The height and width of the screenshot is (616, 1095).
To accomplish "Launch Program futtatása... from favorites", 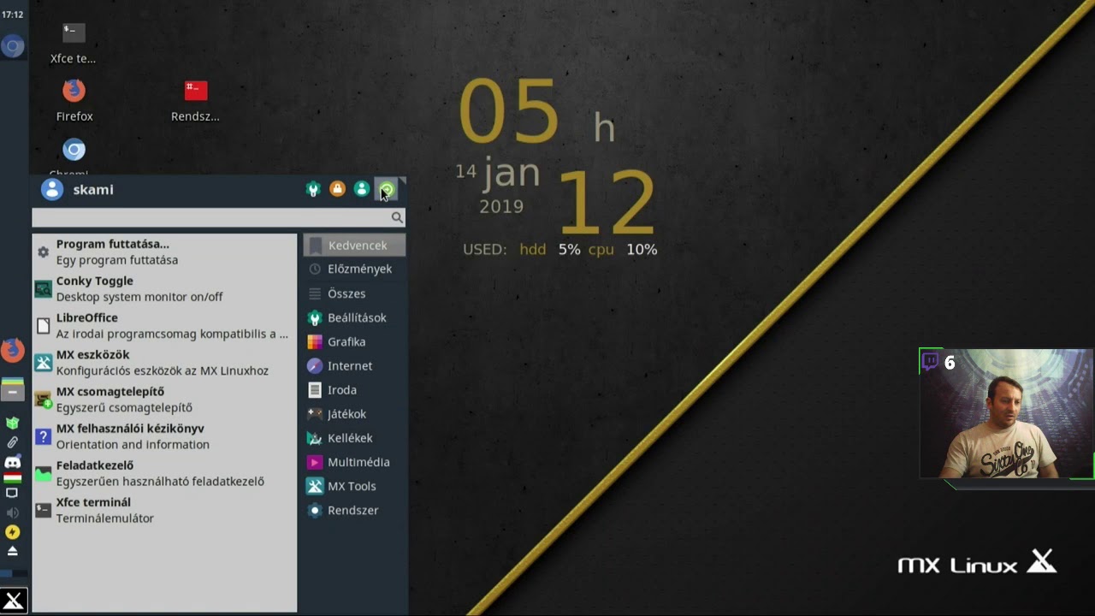I will point(164,252).
